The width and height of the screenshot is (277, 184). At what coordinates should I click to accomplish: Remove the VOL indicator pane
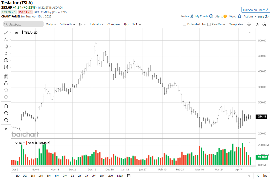tap(16, 143)
